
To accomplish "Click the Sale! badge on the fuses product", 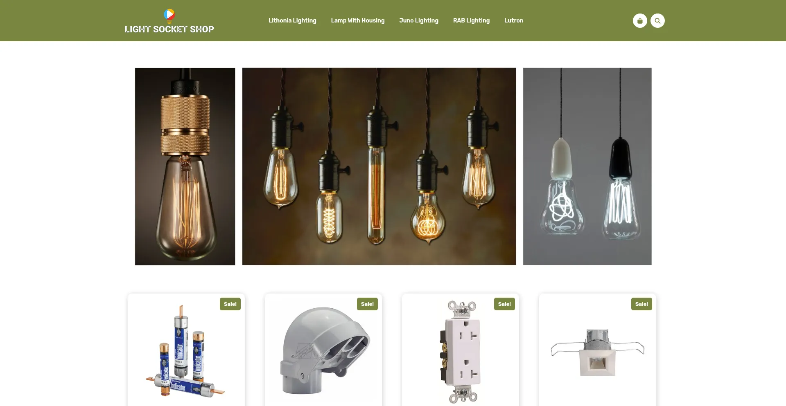I will pyautogui.click(x=230, y=304).
